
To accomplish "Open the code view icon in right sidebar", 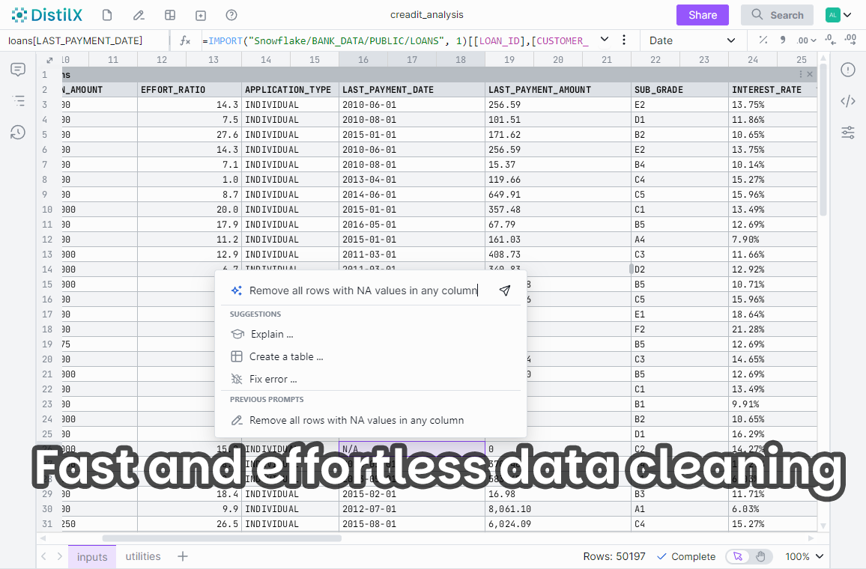I will click(x=847, y=101).
